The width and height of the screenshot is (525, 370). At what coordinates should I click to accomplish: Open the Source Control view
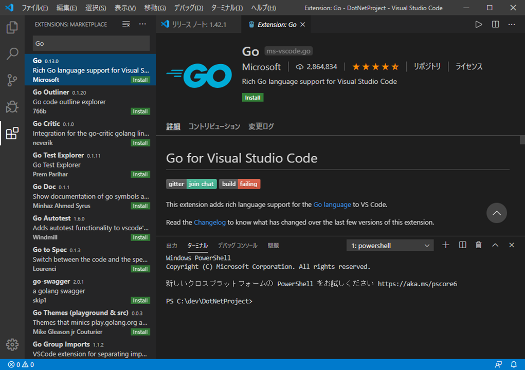pyautogui.click(x=12, y=80)
